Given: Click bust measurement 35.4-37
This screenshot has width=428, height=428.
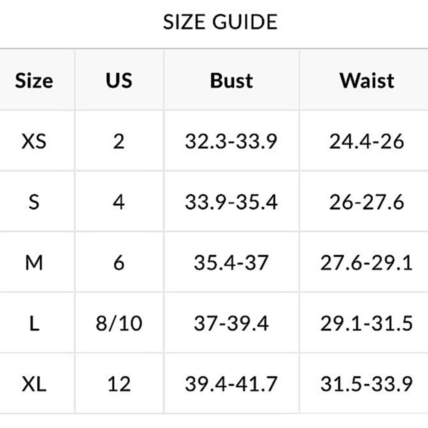Looking at the screenshot, I should [x=231, y=263].
